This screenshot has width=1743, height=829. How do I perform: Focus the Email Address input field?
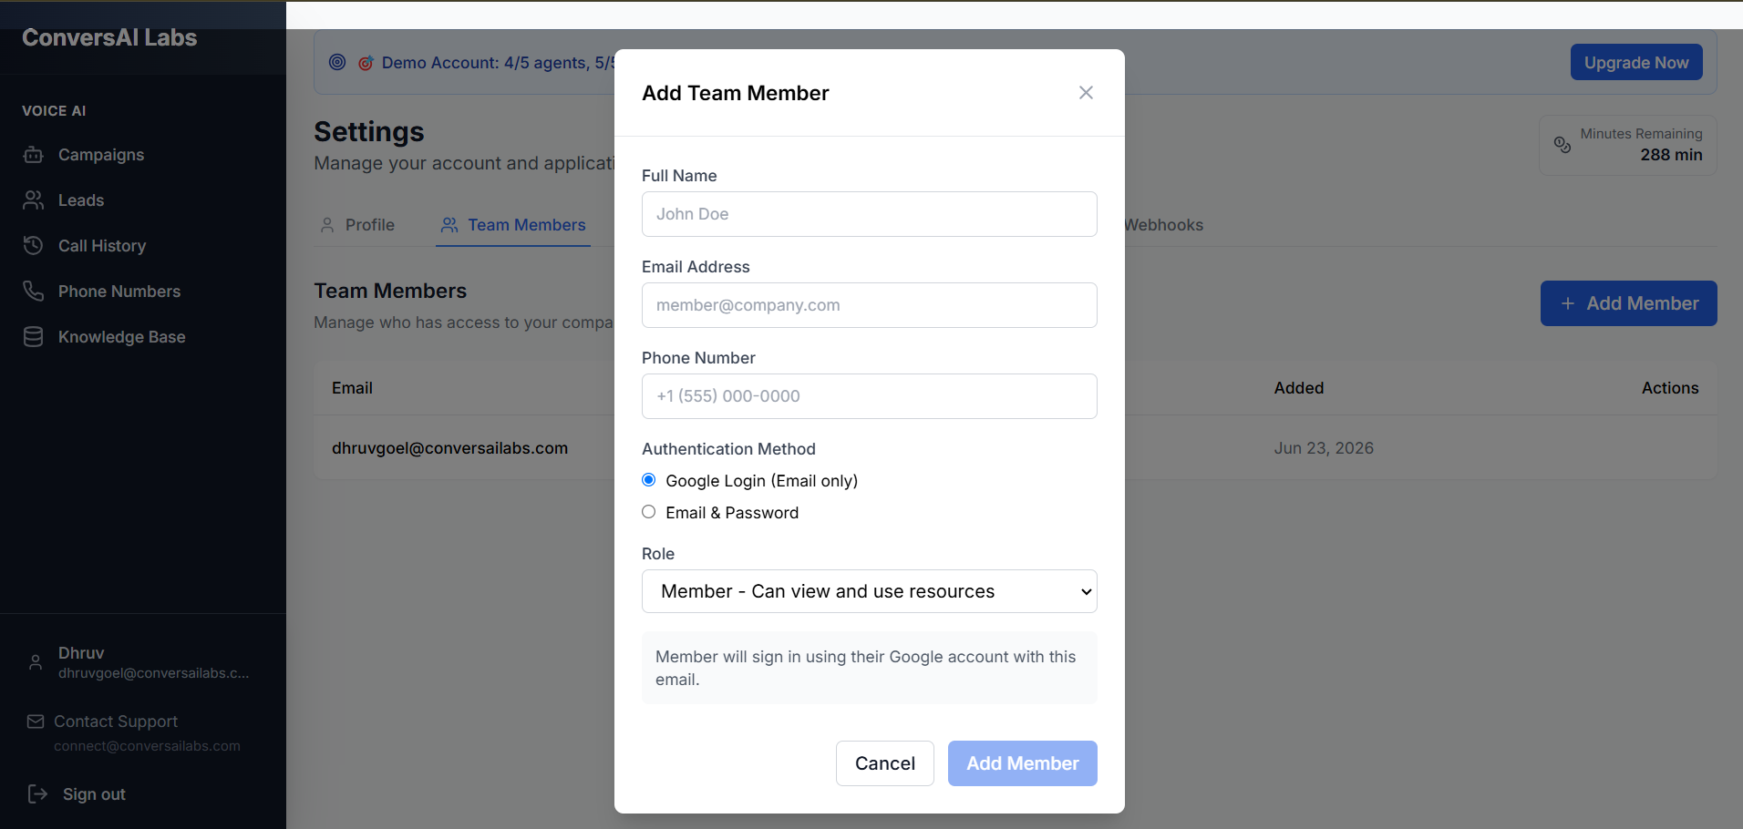(x=870, y=305)
